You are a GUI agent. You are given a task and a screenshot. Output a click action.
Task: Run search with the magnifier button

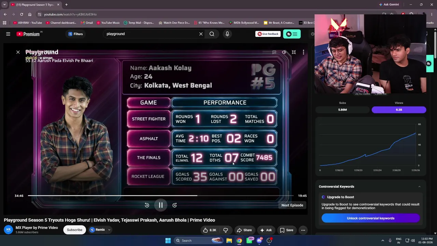point(212,34)
